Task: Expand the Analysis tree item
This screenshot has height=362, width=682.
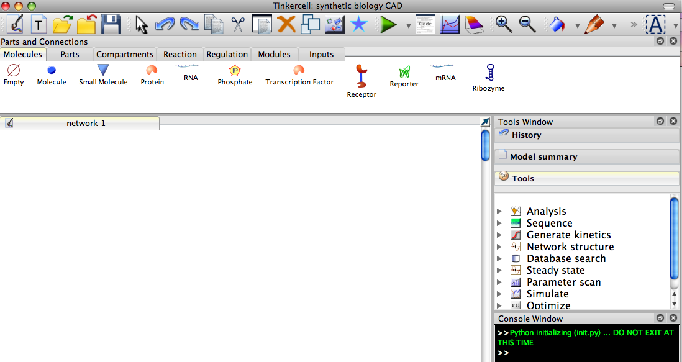Action: [499, 212]
